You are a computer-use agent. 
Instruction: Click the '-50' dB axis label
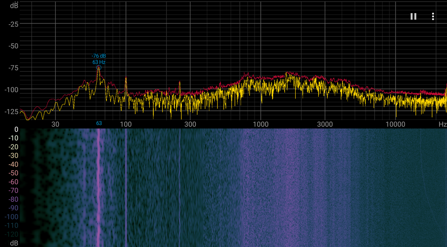[x=13, y=46]
